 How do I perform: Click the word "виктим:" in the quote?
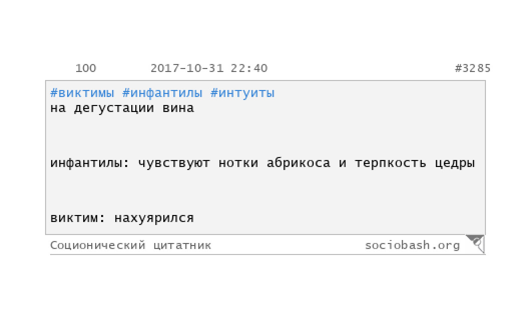(78, 218)
